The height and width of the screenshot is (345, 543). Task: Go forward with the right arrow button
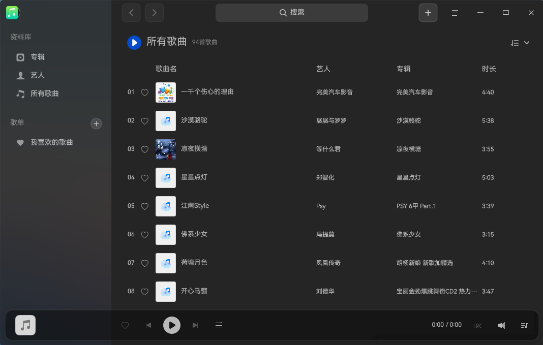coord(155,13)
